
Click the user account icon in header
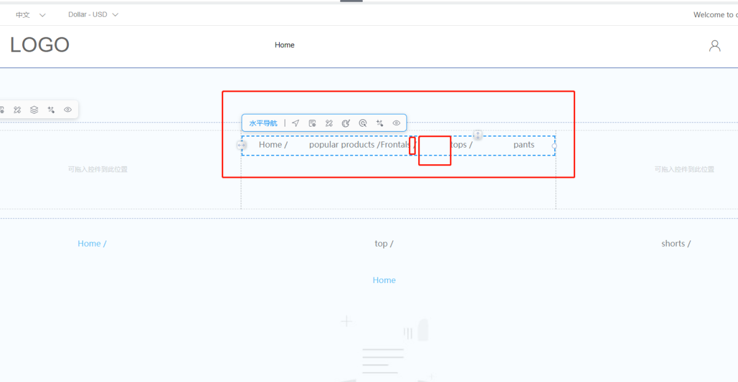pyautogui.click(x=714, y=46)
